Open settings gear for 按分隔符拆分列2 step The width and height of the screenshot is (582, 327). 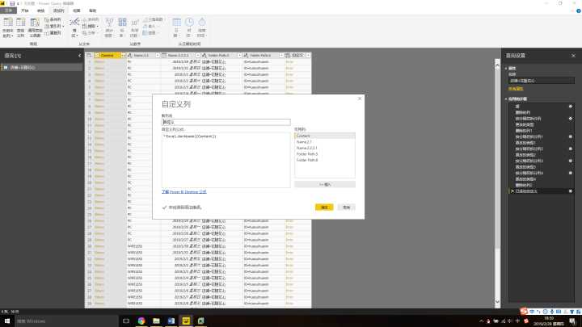pyautogui.click(x=571, y=149)
